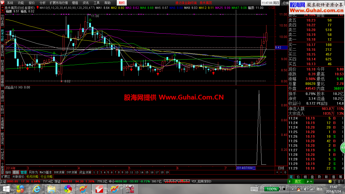Click the 期权 button in top bar
345x194 pixels.
121,3
